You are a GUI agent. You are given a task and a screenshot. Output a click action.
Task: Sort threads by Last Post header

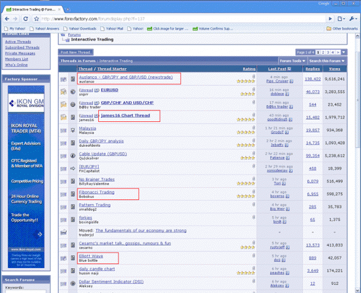[x=277, y=69]
